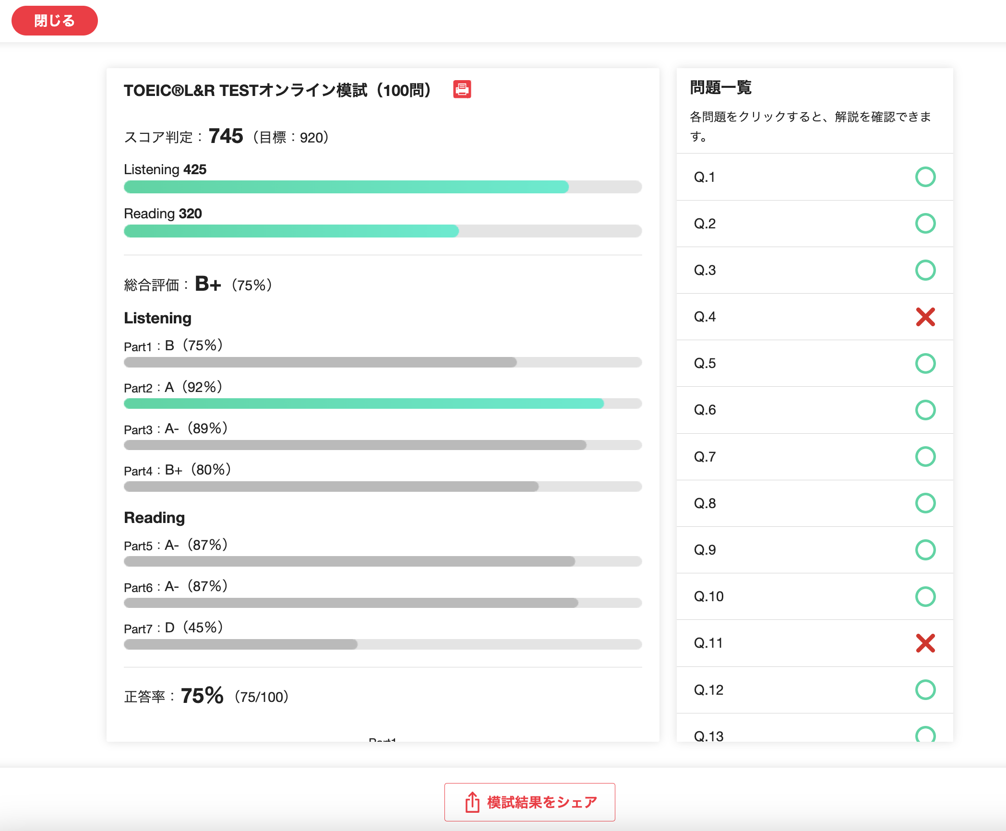1006x831 pixels.
Task: Click the Part7 progress bar
Action: tap(383, 644)
